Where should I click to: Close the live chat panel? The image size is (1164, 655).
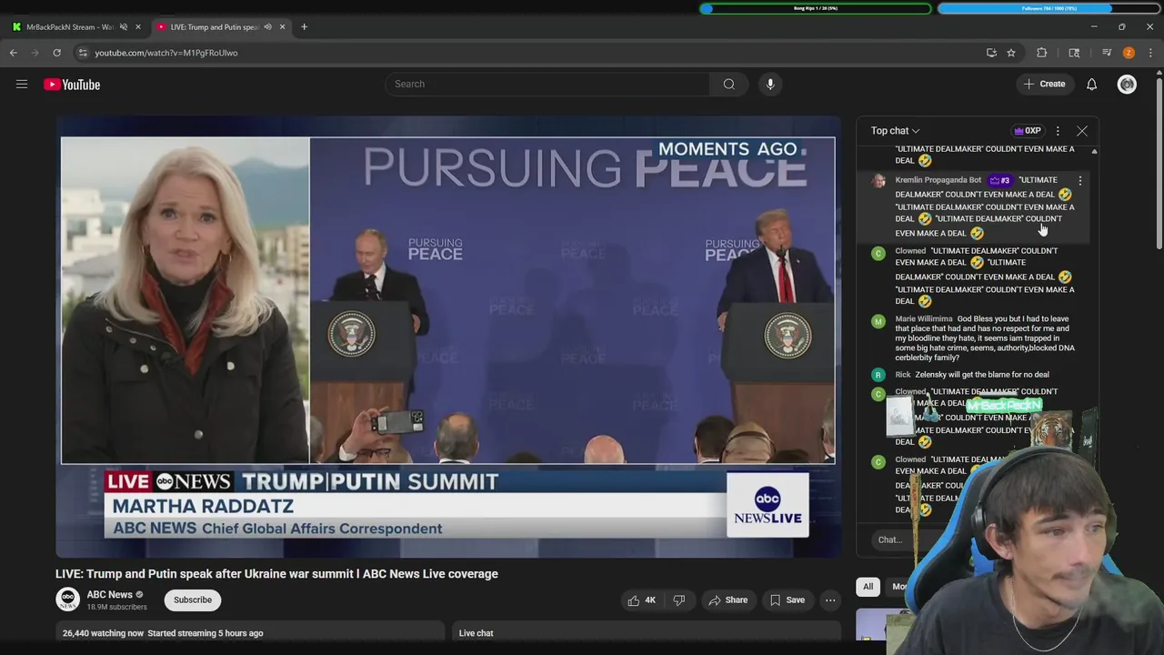coord(1082,131)
